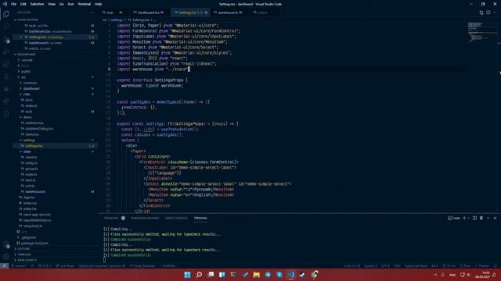Image resolution: width=501 pixels, height=281 pixels.
Task: Open the Search view in activity bar
Action: [6, 27]
